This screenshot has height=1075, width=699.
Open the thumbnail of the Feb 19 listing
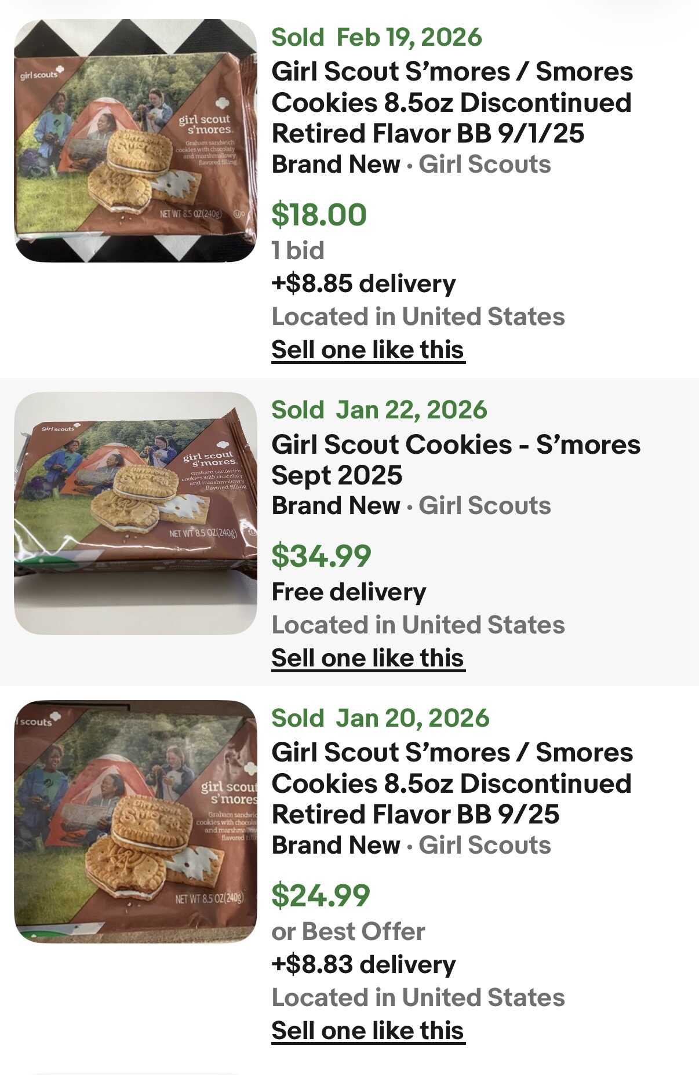point(135,141)
